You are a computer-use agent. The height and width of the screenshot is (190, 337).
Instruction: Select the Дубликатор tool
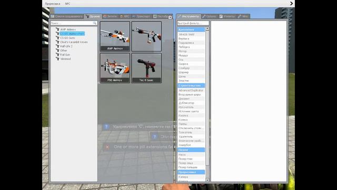pyautogui.click(x=191, y=103)
